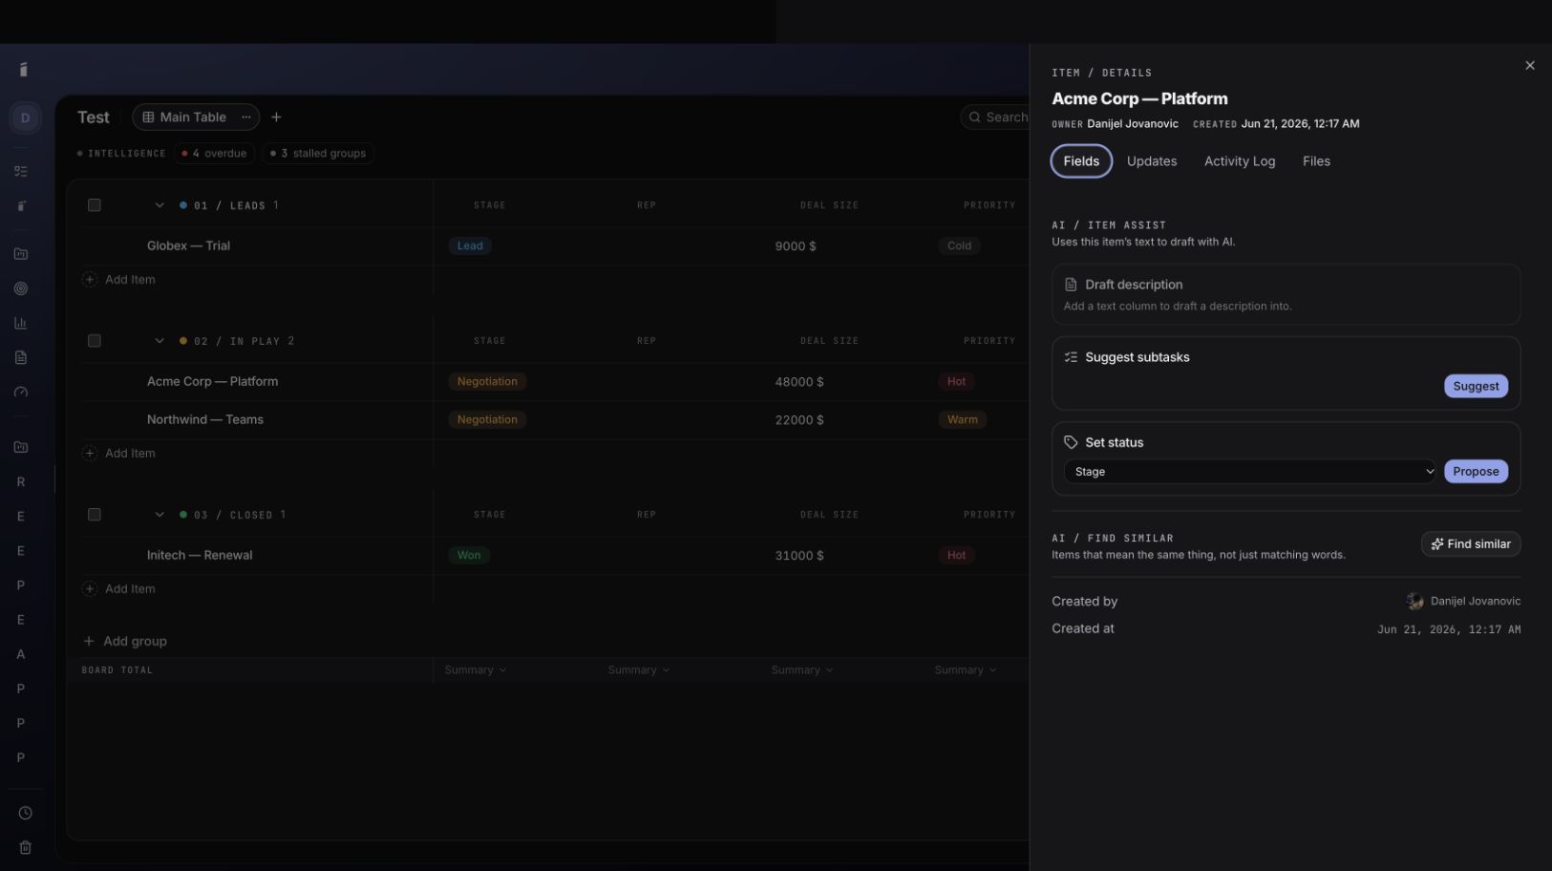1552x871 pixels.
Task: Tick the 02 / In Play group checkbox
Action: [x=95, y=341]
